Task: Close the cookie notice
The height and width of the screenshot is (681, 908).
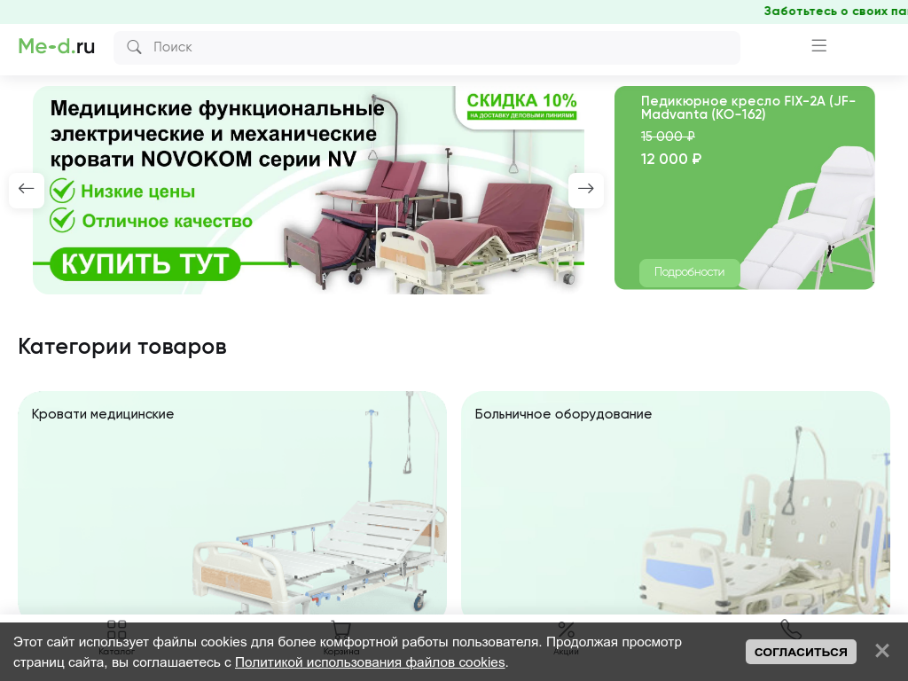Action: tap(882, 651)
